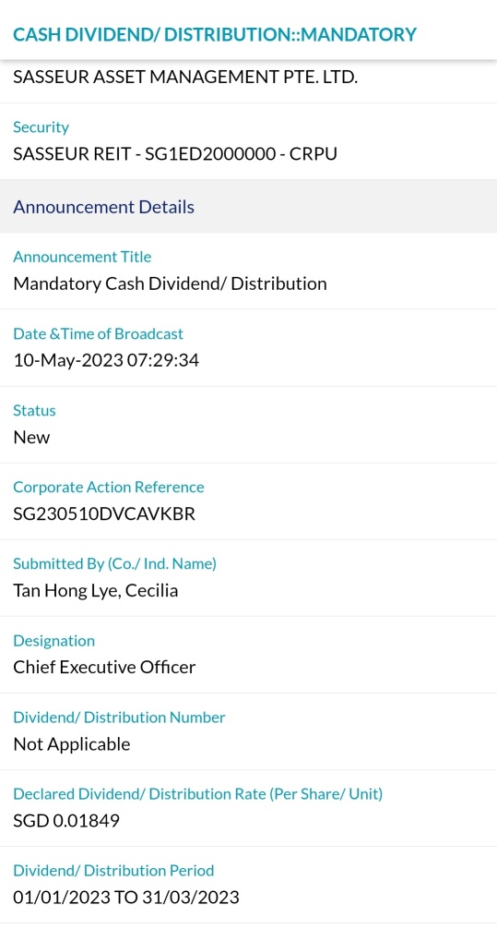Click the Date & Time of Broadcast label
The height and width of the screenshot is (941, 497).
(x=99, y=333)
